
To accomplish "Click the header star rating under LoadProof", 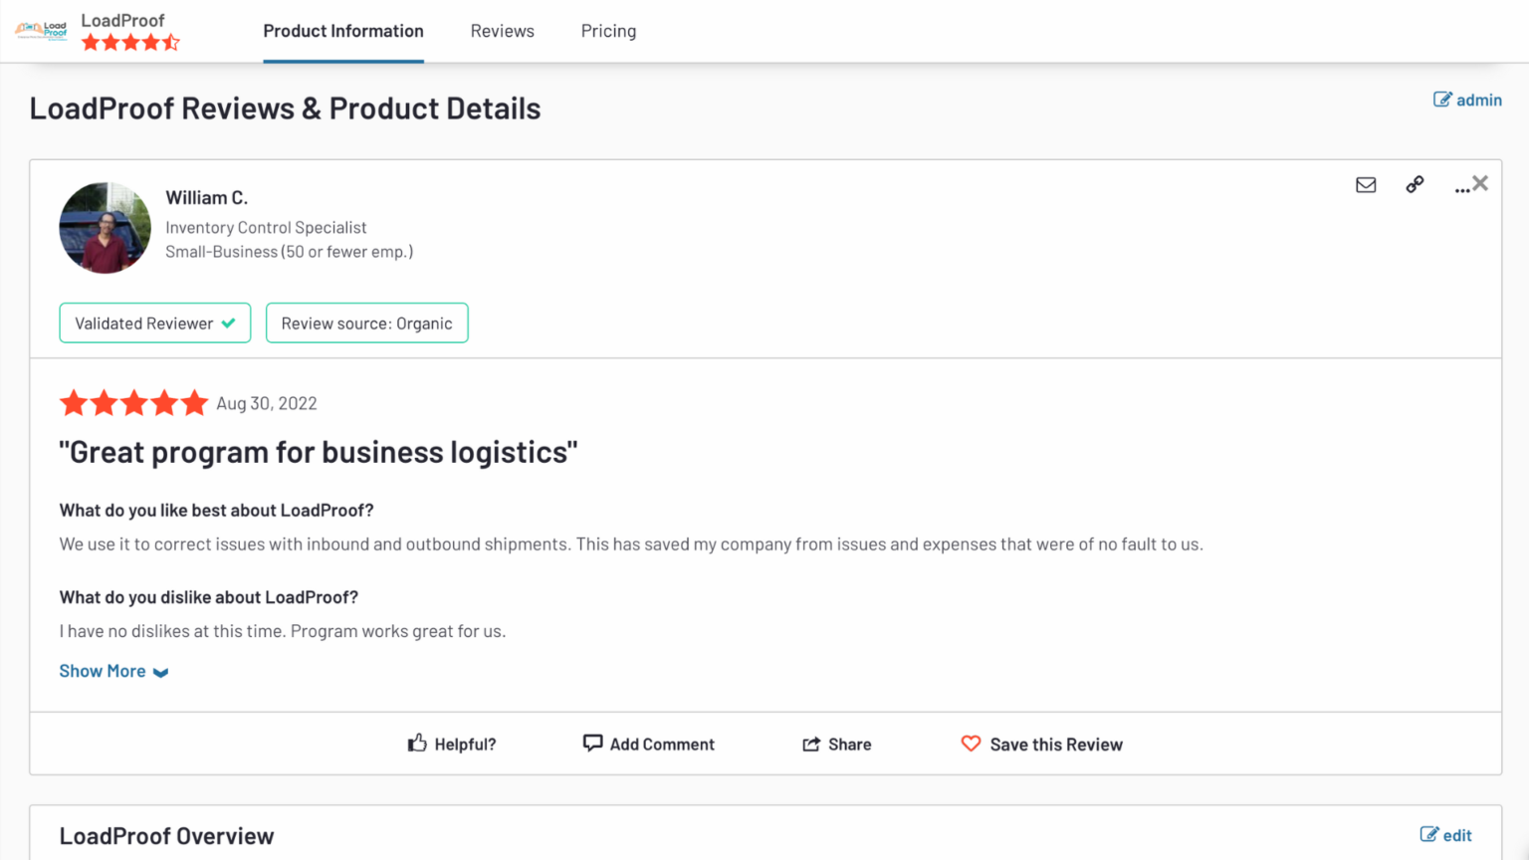I will pos(130,42).
